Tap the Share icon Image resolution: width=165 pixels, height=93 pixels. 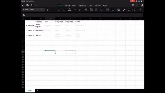coord(142,5)
